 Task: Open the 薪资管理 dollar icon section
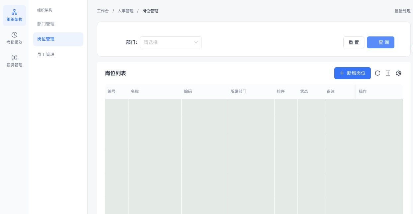tap(14, 61)
